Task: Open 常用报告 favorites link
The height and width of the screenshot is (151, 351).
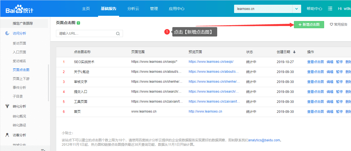Action: tap(339, 25)
